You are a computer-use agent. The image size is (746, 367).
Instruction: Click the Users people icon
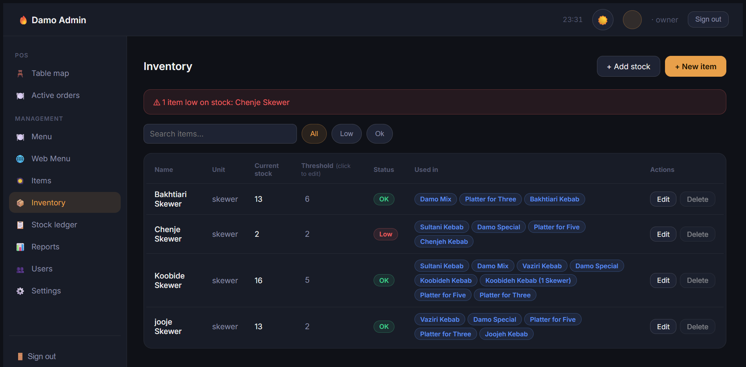pos(20,269)
